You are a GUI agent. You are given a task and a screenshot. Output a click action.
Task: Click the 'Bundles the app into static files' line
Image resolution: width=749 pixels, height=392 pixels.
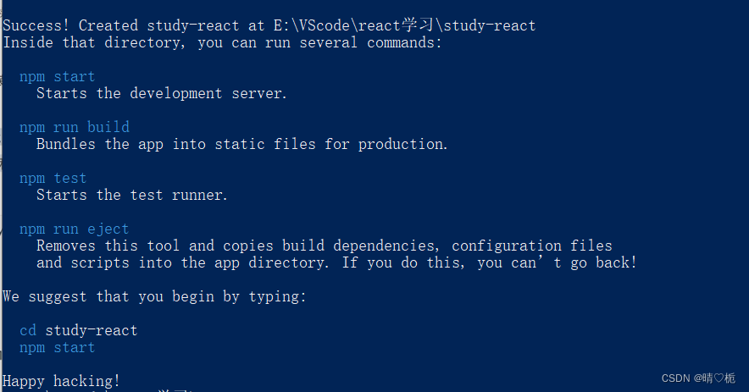click(x=241, y=144)
